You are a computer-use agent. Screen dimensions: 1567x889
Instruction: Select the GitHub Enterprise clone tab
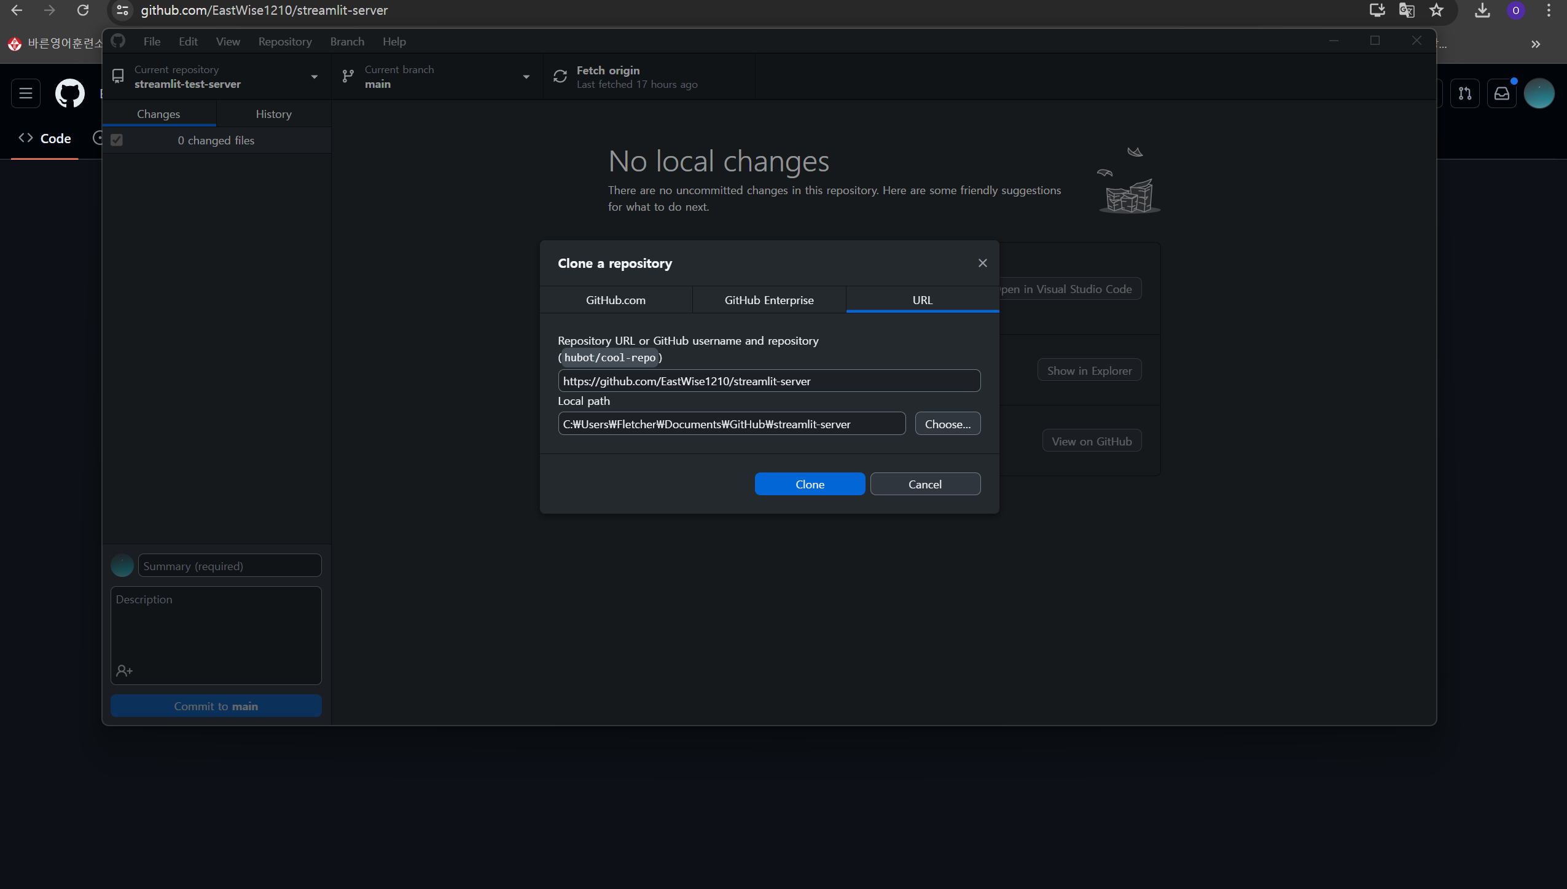(x=769, y=300)
